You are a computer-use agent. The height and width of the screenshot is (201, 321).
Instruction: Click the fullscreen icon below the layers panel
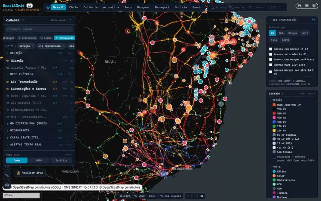point(7,167)
